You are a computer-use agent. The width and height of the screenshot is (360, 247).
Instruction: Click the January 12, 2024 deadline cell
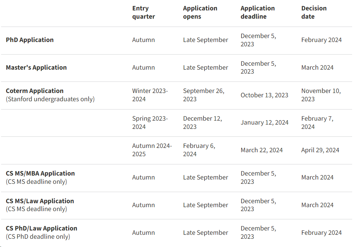(x=265, y=122)
